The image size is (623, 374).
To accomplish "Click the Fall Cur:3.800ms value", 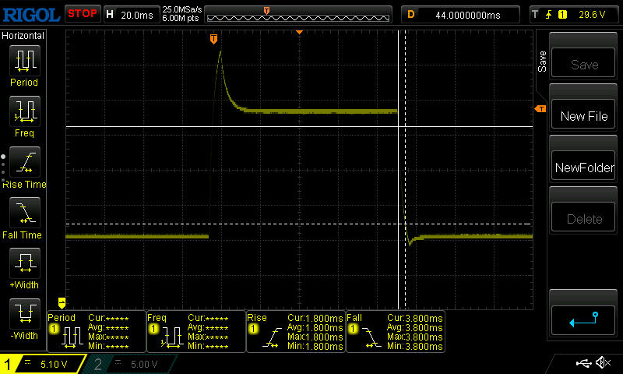I will (415, 319).
